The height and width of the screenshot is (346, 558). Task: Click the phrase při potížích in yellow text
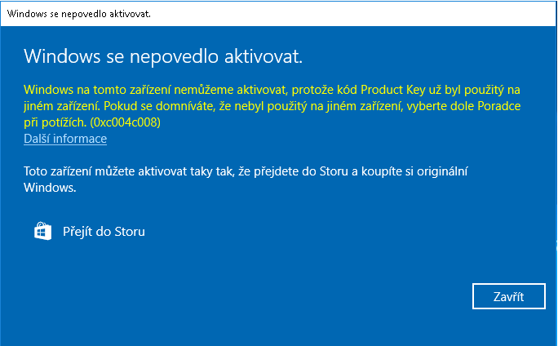(x=55, y=122)
